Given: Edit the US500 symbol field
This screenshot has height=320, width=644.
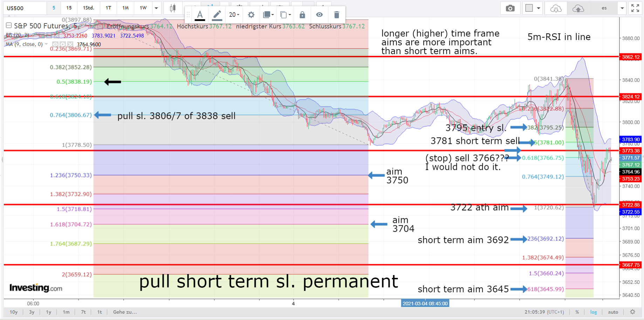Looking at the screenshot, I should point(25,8).
